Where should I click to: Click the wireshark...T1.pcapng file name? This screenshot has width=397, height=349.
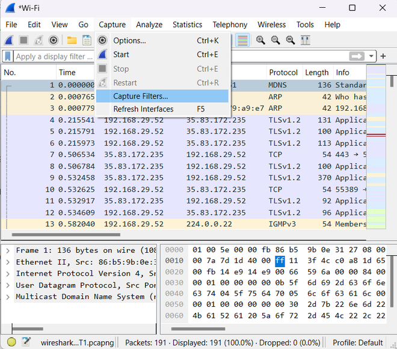tap(77, 342)
